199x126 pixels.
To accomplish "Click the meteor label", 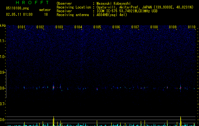I will point(45,10).
